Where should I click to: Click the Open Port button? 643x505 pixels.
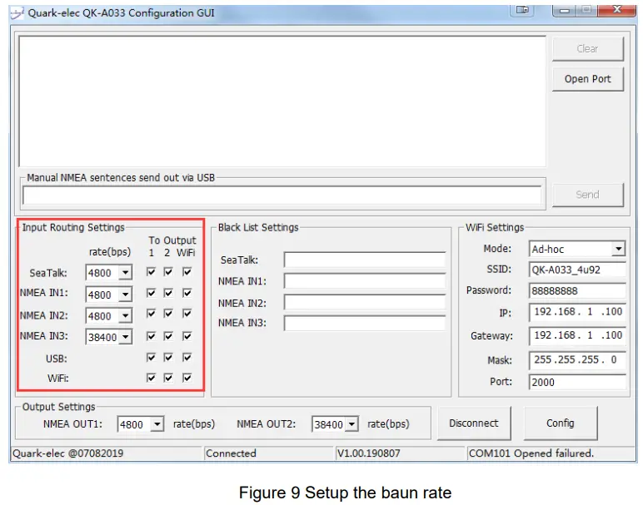587,79
